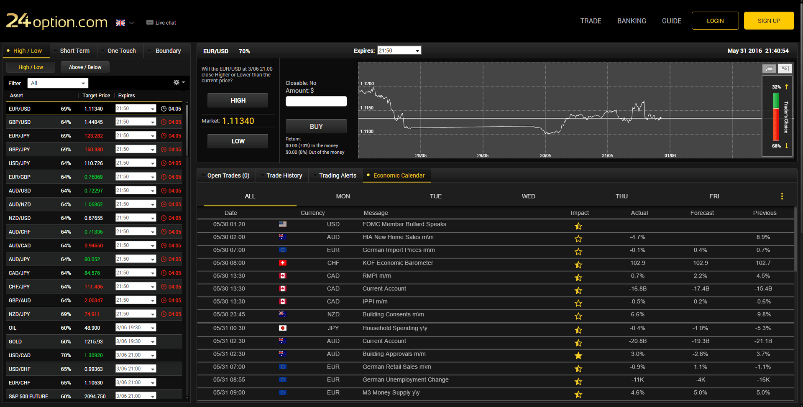
Task: Open the asset list settings gear
Action: [179, 83]
